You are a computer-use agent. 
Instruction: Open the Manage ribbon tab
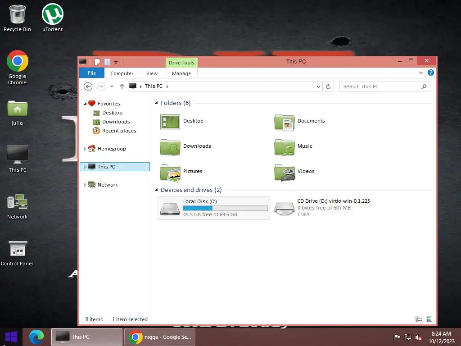pos(181,73)
